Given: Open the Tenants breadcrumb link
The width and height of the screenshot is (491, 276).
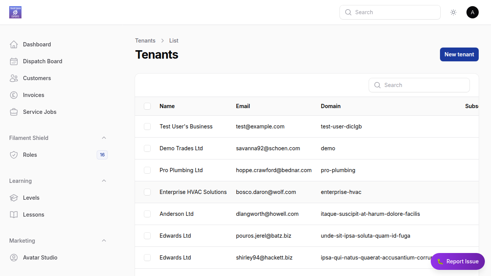Looking at the screenshot, I should [145, 40].
